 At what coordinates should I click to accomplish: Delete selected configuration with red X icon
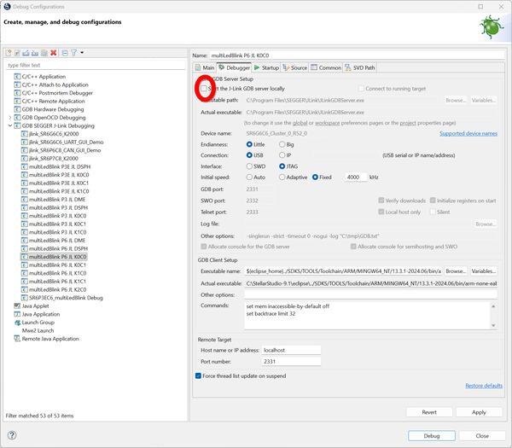[x=53, y=53]
